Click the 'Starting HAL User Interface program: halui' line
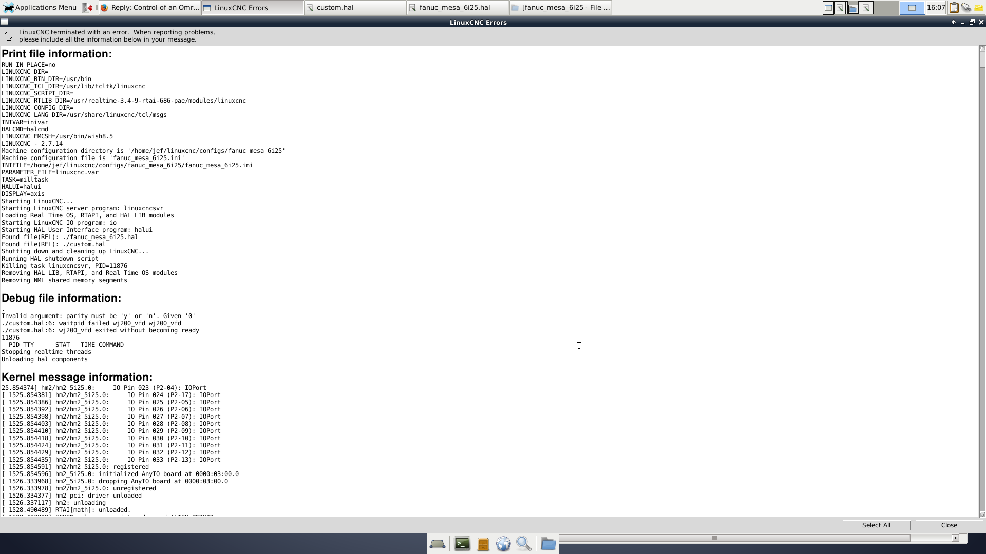 point(77,230)
